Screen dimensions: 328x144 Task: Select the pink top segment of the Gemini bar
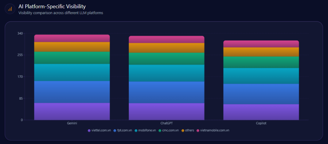72,38
